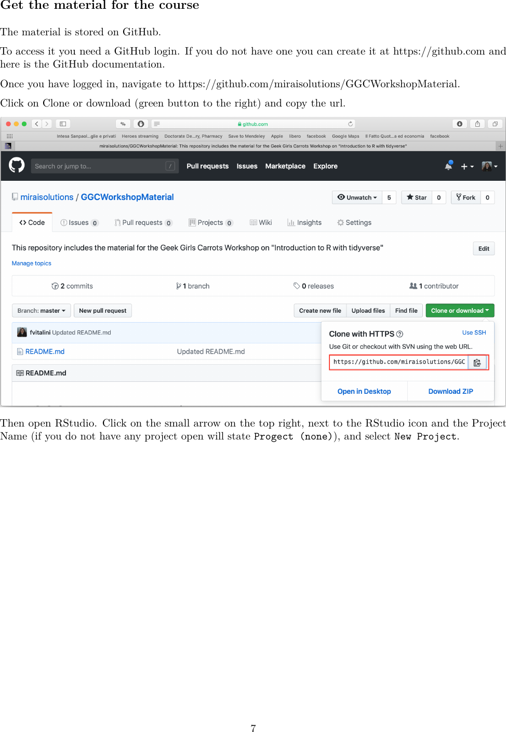Toggle the Clone or download dropdown
This screenshot has width=506, height=732.
point(460,311)
